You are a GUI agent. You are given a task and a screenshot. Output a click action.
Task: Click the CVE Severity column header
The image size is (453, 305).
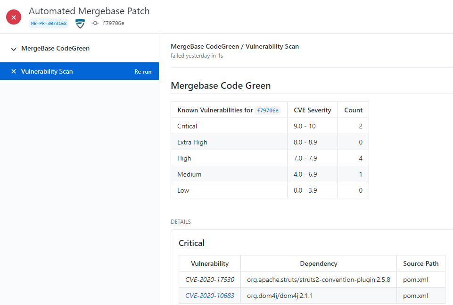click(x=313, y=110)
